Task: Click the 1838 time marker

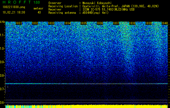Action: 132,23
